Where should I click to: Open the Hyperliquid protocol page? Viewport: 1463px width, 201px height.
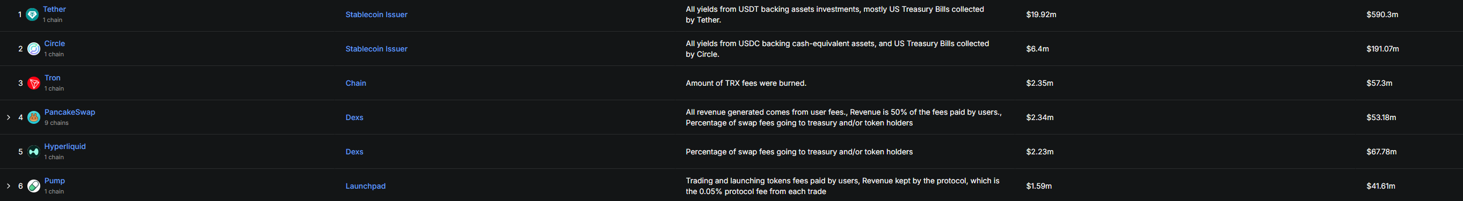point(65,146)
